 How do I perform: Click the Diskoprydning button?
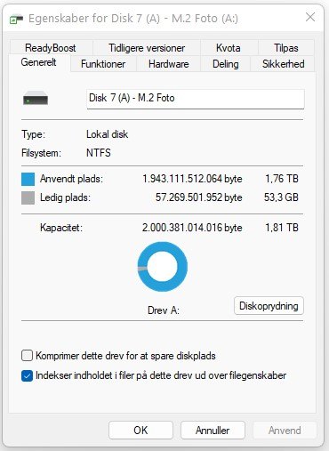[x=269, y=306]
